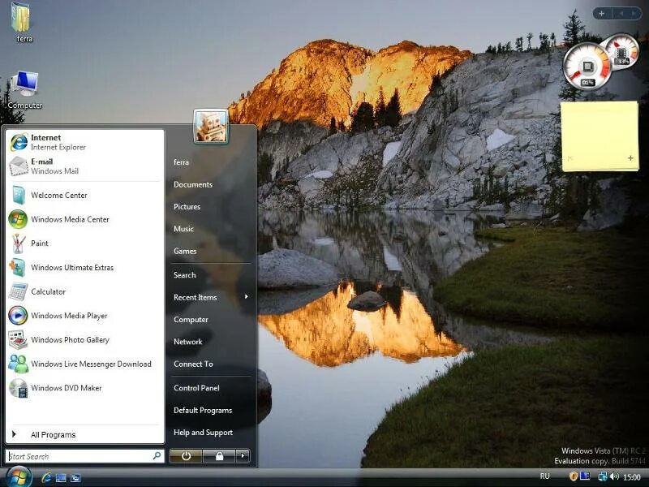Click the Start orb button
The width and height of the screenshot is (649, 487).
pos(18,476)
